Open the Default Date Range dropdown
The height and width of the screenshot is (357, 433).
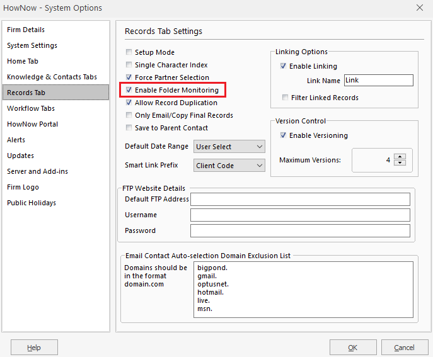click(229, 147)
